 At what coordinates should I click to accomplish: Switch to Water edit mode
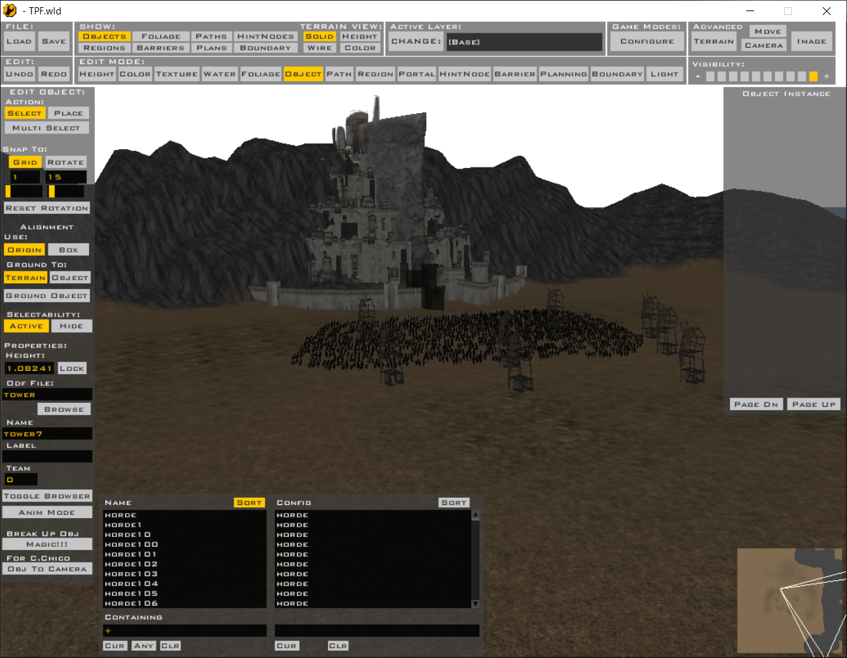point(219,74)
